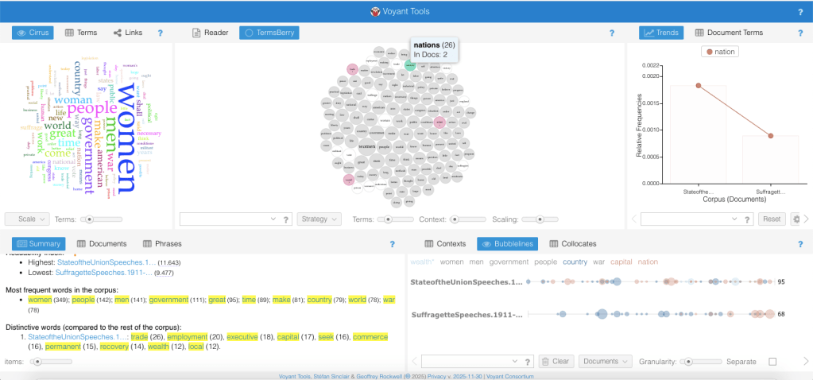Open the Phrases tab
Image resolution: width=813 pixels, height=380 pixels.
click(x=161, y=243)
